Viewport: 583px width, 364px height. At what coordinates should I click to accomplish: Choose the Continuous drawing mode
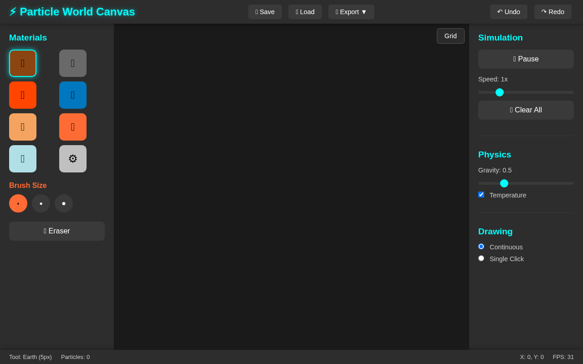click(x=481, y=246)
